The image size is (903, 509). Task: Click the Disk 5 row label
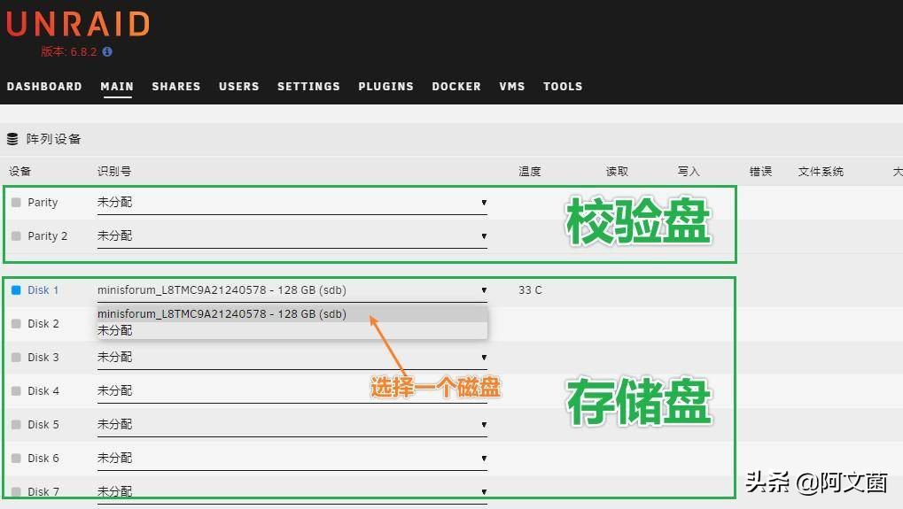coord(43,424)
